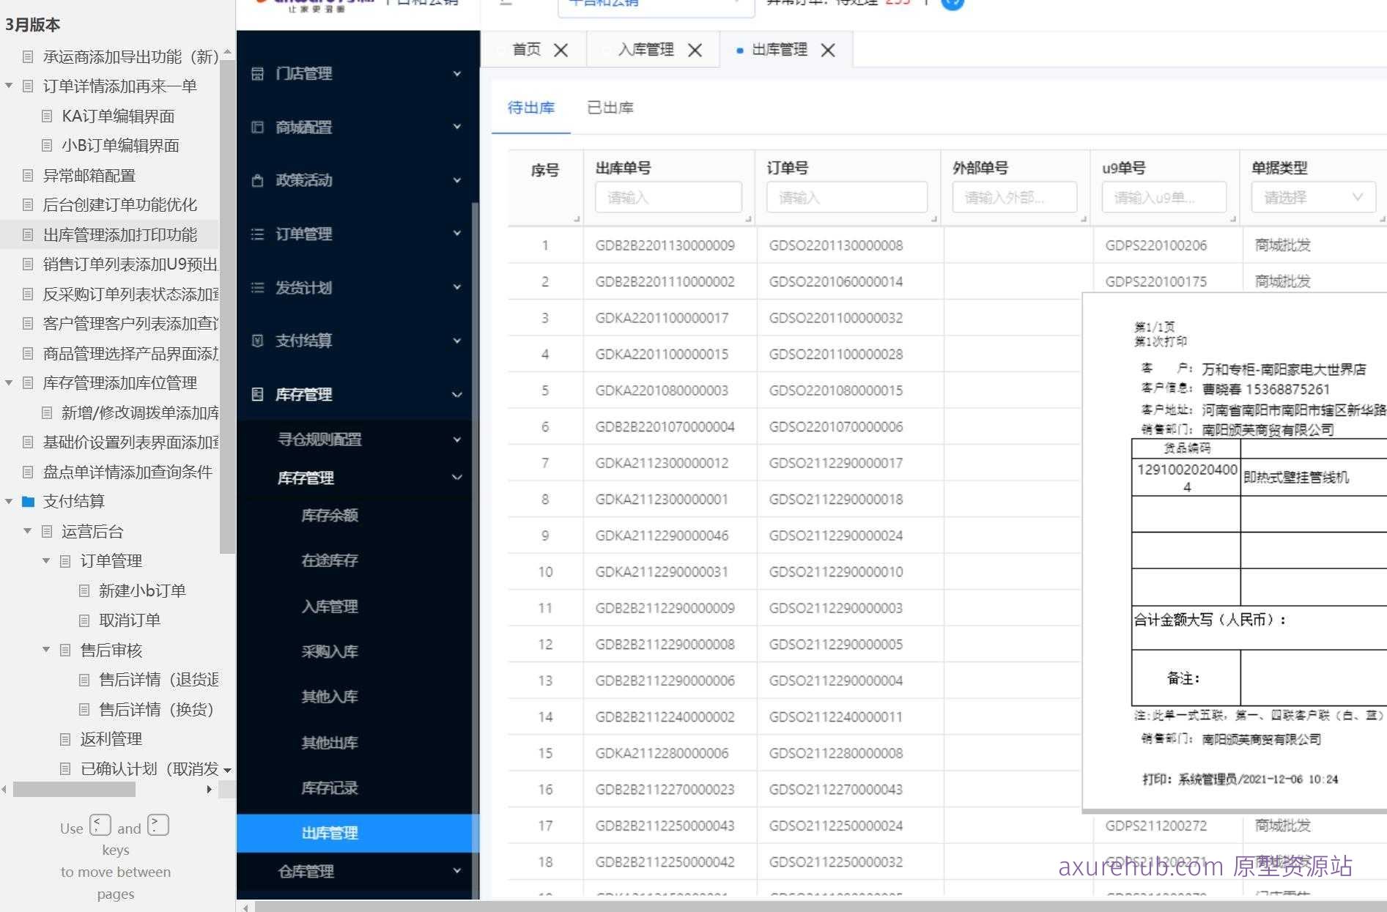The image size is (1387, 912).
Task: Click the 支付结算 payment icon in sidebar
Action: pos(256,341)
